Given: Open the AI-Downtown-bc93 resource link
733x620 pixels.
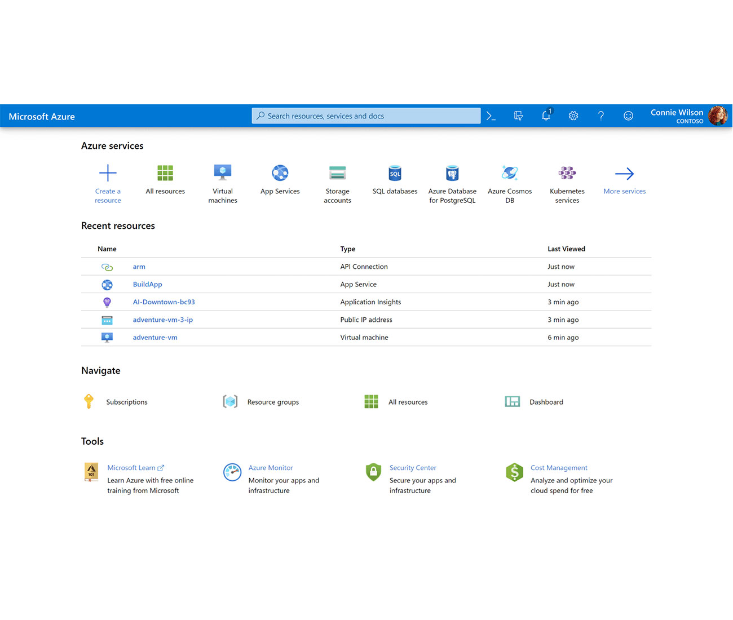Looking at the screenshot, I should tap(164, 302).
